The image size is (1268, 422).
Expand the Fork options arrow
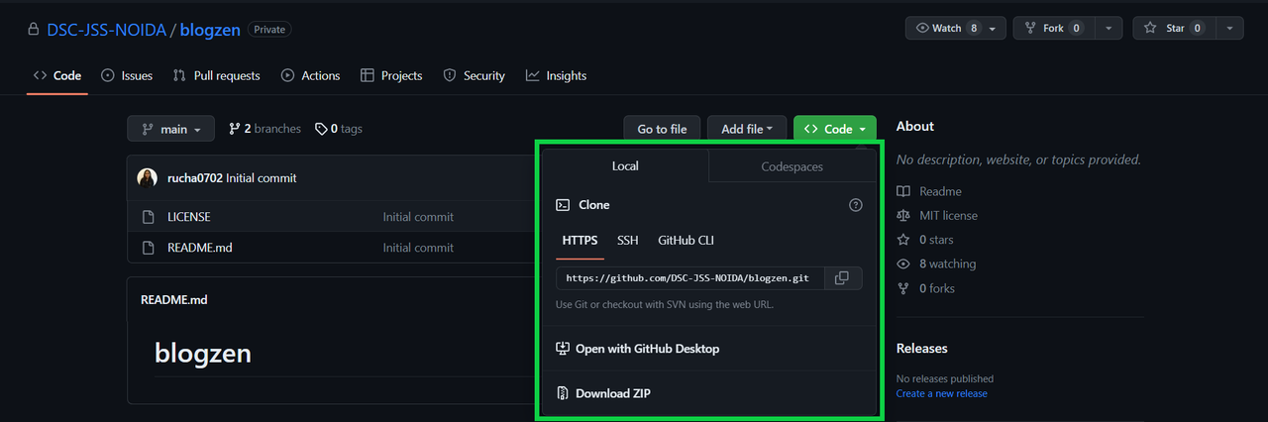1109,28
